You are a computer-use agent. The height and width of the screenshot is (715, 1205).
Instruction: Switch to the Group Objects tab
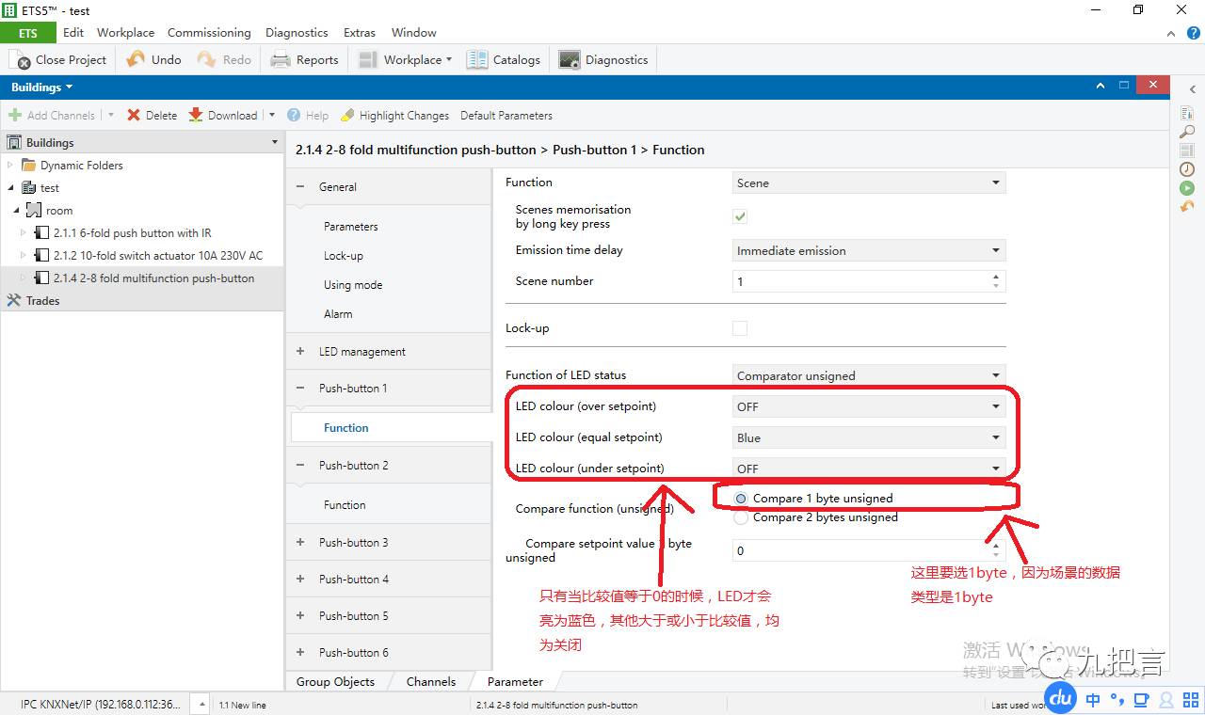tap(335, 682)
